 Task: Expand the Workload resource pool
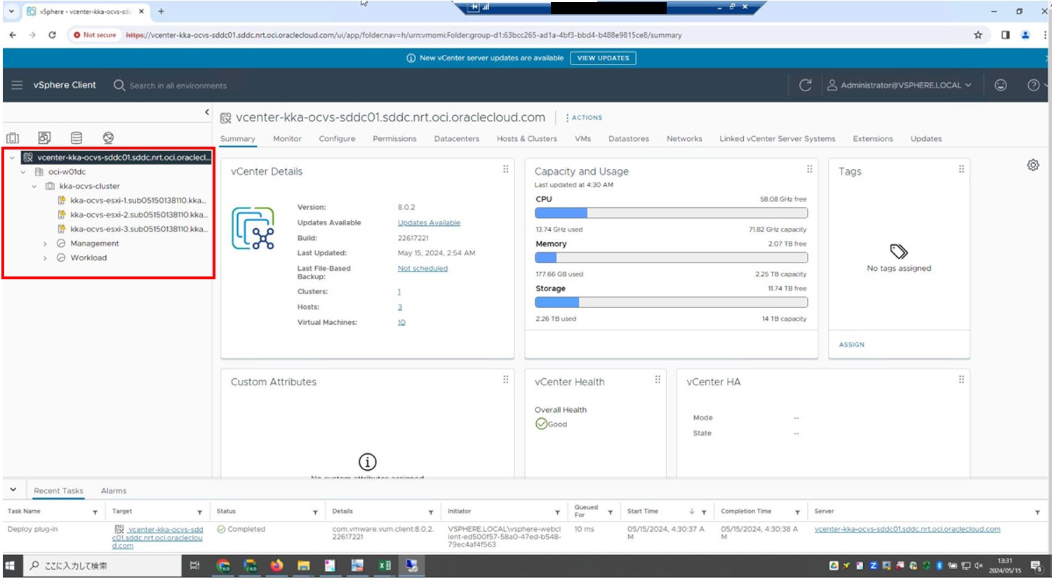(x=45, y=258)
